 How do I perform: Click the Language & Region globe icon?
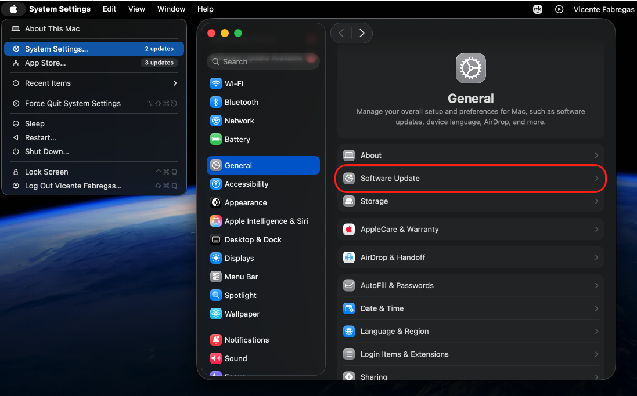pos(349,332)
